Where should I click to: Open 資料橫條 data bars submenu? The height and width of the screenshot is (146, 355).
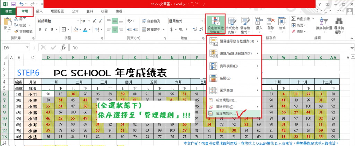tap(234, 66)
